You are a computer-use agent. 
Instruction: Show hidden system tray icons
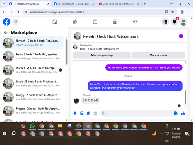pos(163,133)
